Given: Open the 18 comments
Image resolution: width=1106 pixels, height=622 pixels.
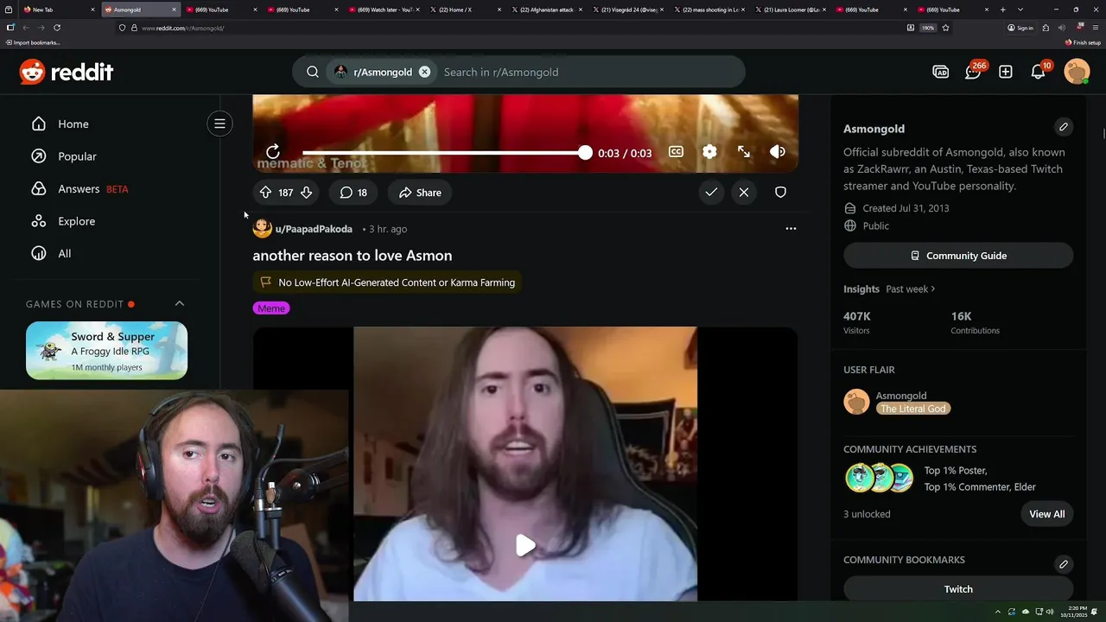Looking at the screenshot, I should (x=353, y=193).
